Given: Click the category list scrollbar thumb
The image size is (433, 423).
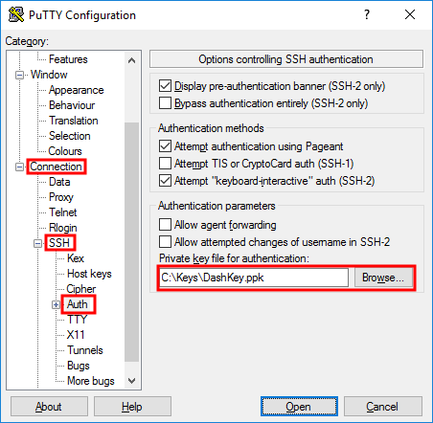Looking at the screenshot, I should coord(131,242).
